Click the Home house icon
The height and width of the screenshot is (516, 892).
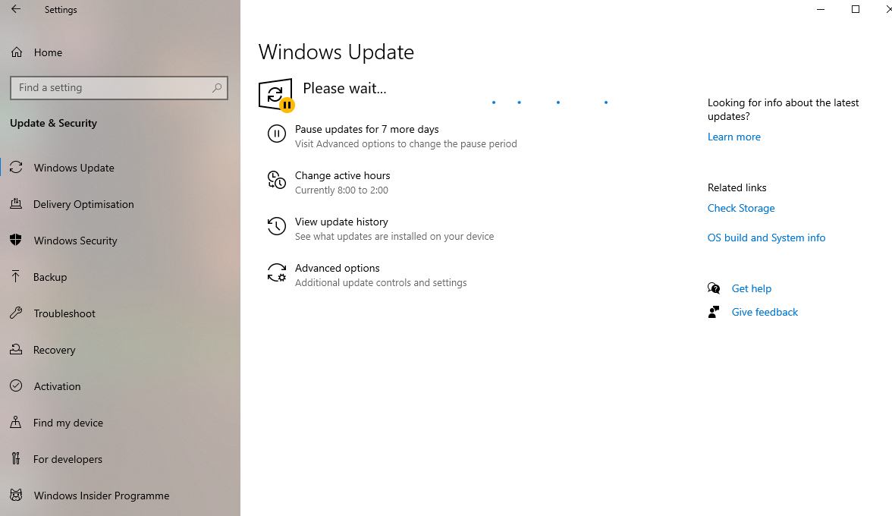click(x=17, y=52)
